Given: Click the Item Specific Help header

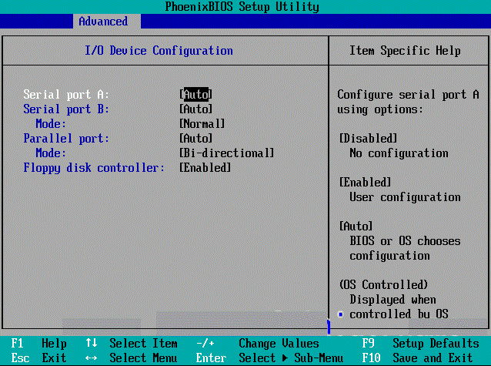Looking at the screenshot, I should tap(405, 51).
